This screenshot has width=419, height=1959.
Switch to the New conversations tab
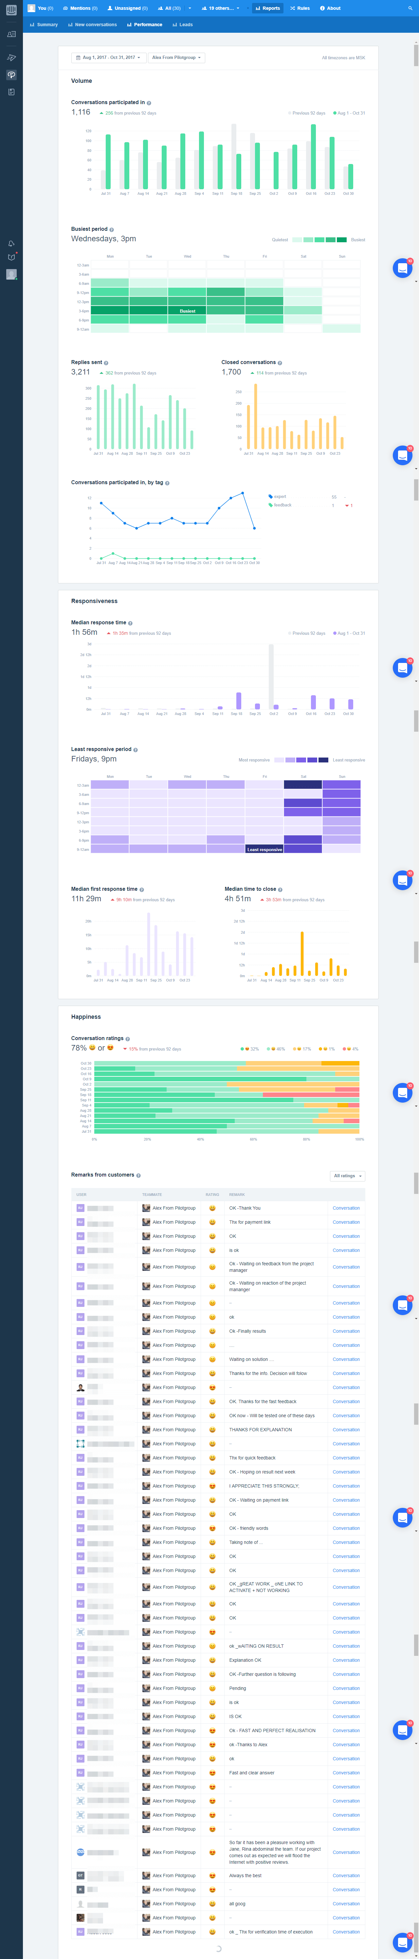(93, 24)
